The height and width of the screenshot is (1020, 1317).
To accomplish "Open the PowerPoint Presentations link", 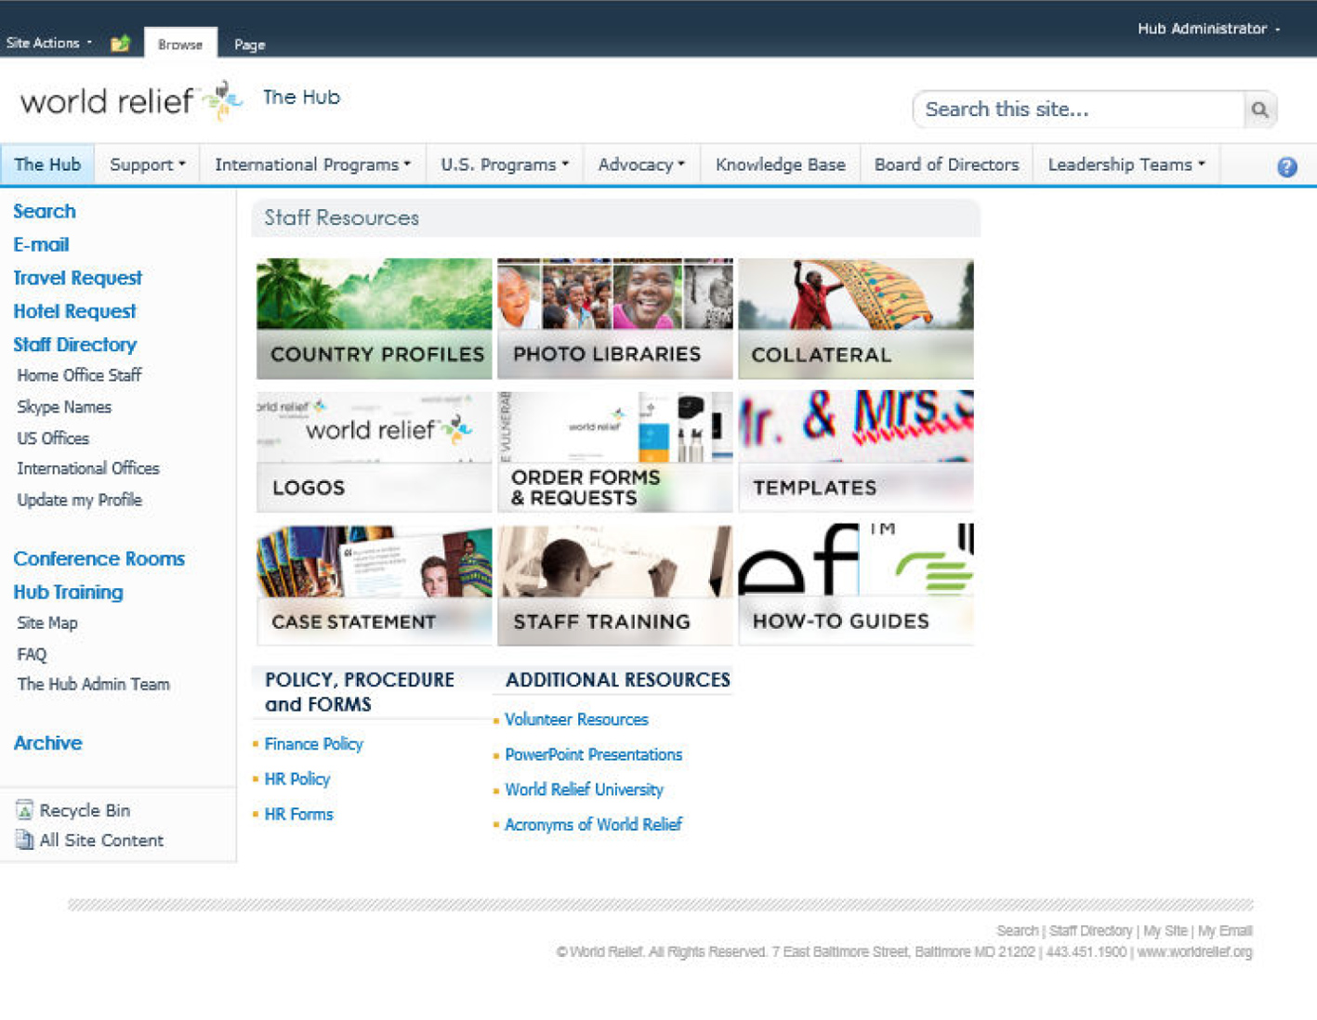I will tap(593, 755).
